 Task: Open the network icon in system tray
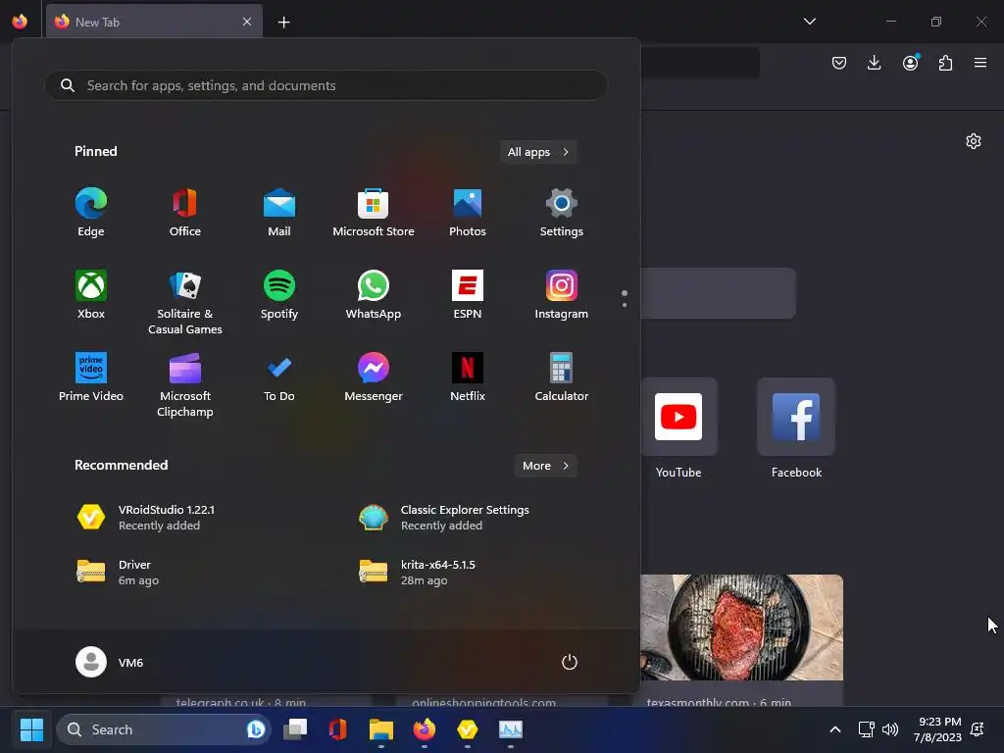(867, 729)
